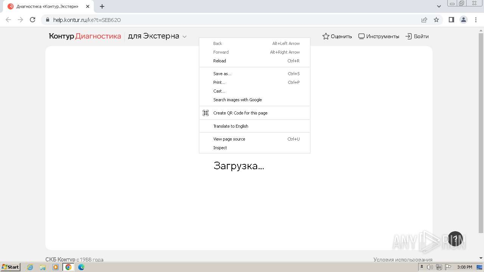Click the Оценить star button

coord(337,36)
